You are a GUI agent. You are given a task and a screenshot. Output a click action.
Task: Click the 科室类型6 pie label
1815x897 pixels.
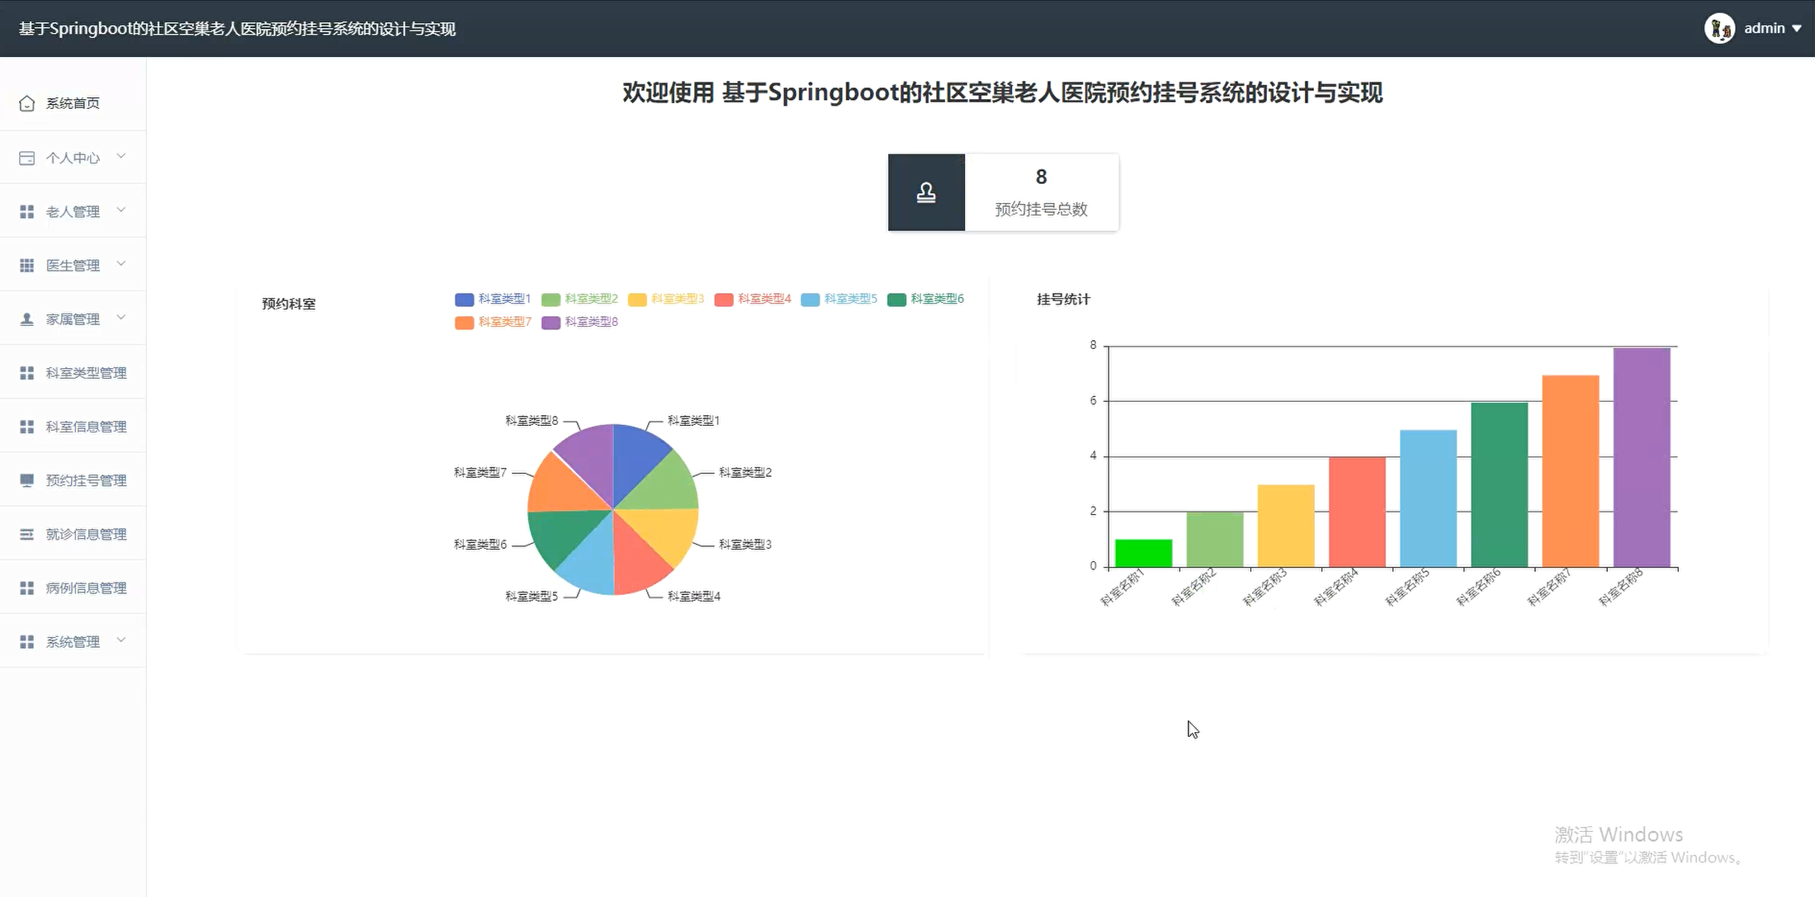click(x=480, y=545)
